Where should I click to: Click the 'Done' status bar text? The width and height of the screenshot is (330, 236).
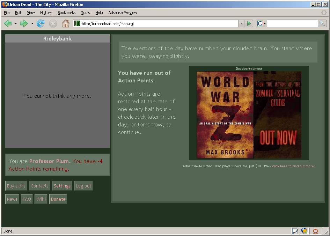click(8, 231)
